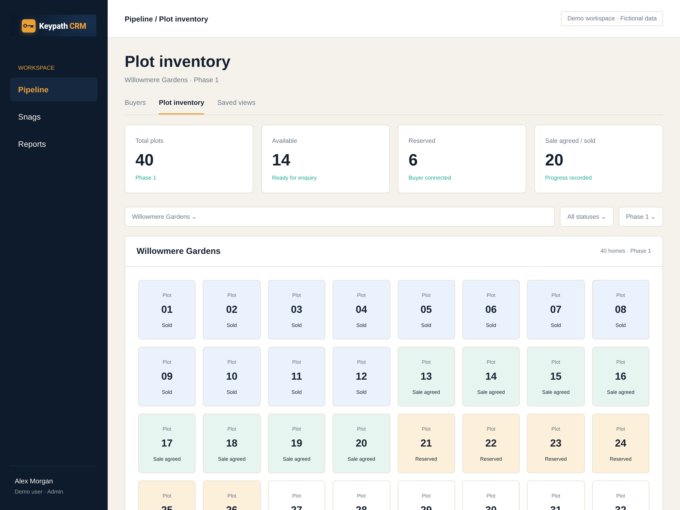Go to Snags in the sidebar
680x510 pixels.
54,117
